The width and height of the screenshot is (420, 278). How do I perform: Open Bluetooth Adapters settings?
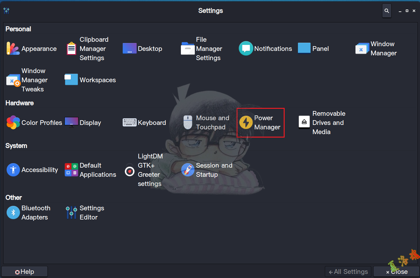[28, 213]
